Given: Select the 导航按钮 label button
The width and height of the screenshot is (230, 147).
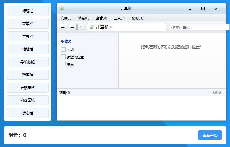Looking at the screenshot, I should pyautogui.click(x=27, y=62).
